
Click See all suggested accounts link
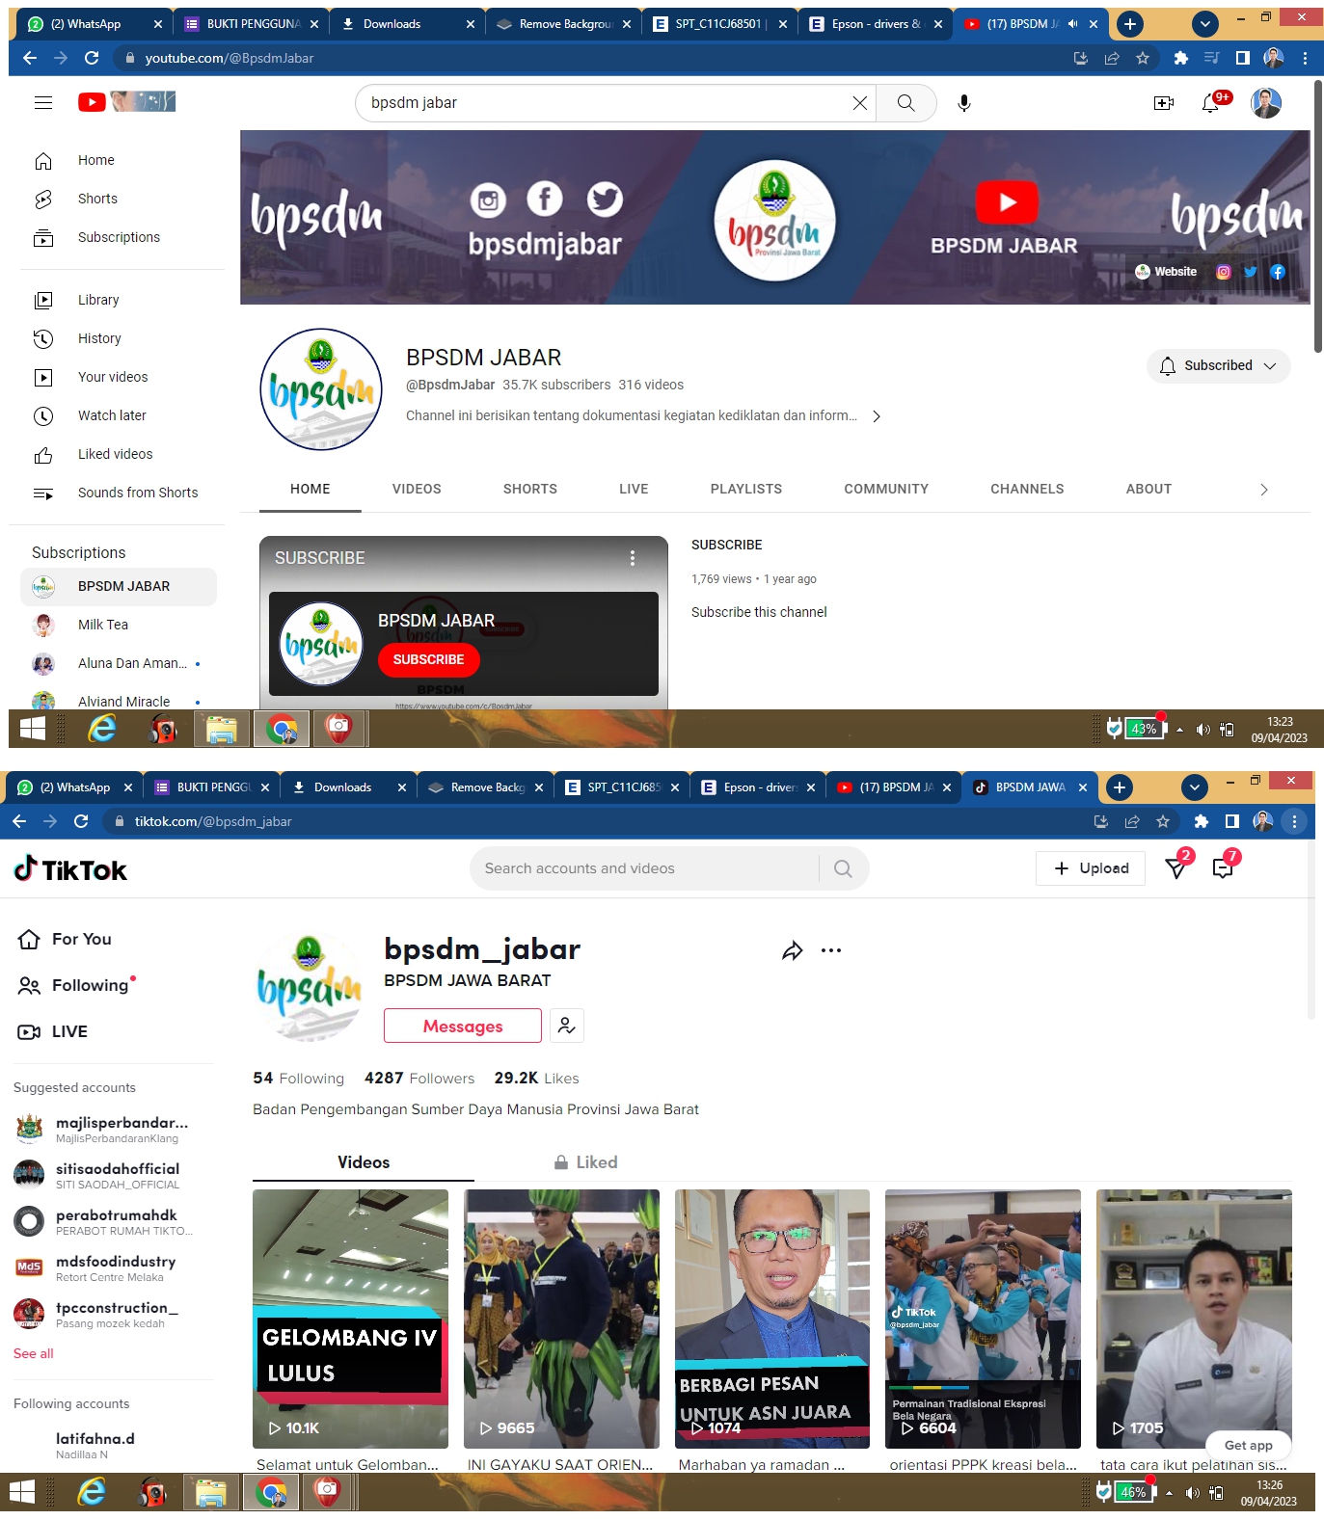[34, 1353]
